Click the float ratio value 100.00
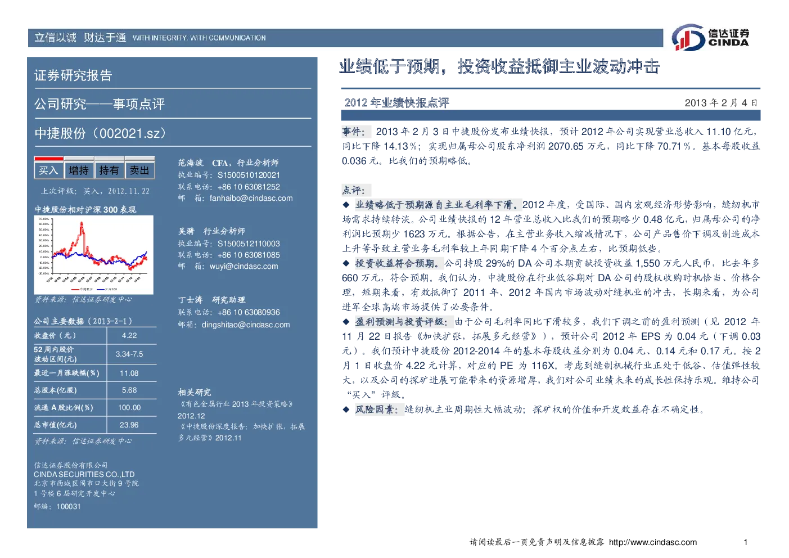The width and height of the screenshot is (789, 558). (129, 407)
